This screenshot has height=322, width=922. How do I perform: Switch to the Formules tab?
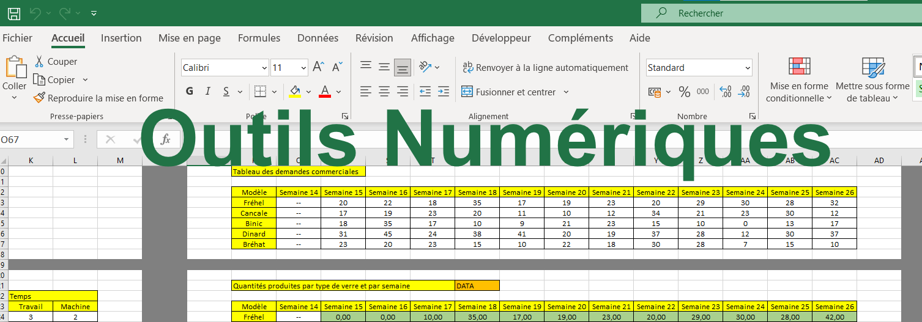tap(259, 38)
